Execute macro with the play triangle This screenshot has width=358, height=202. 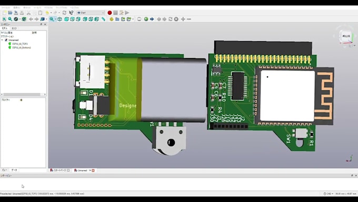(x=127, y=13)
